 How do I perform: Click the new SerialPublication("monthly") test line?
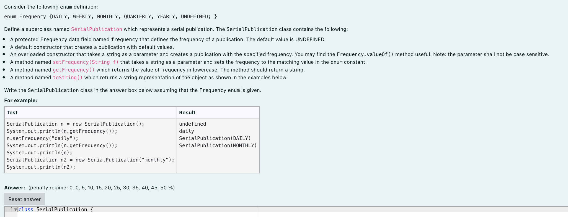click(91, 160)
